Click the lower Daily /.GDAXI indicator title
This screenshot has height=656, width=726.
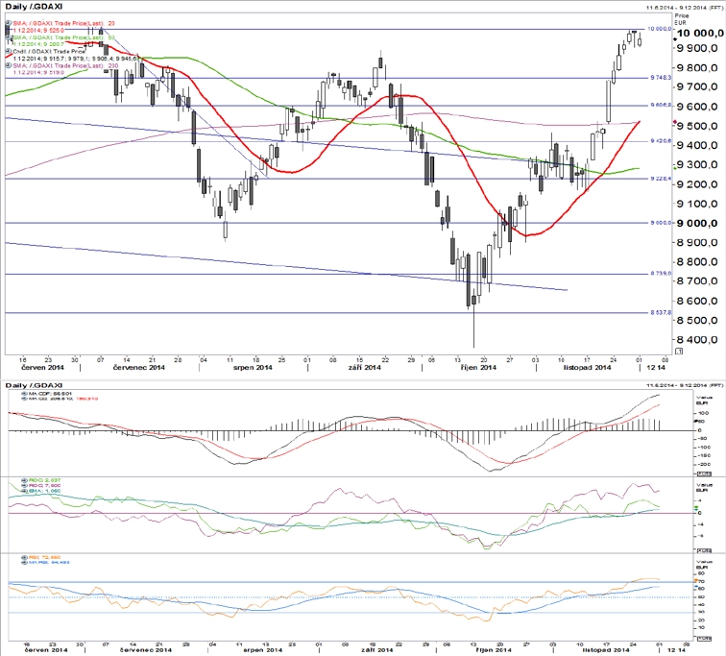pyautogui.click(x=34, y=386)
